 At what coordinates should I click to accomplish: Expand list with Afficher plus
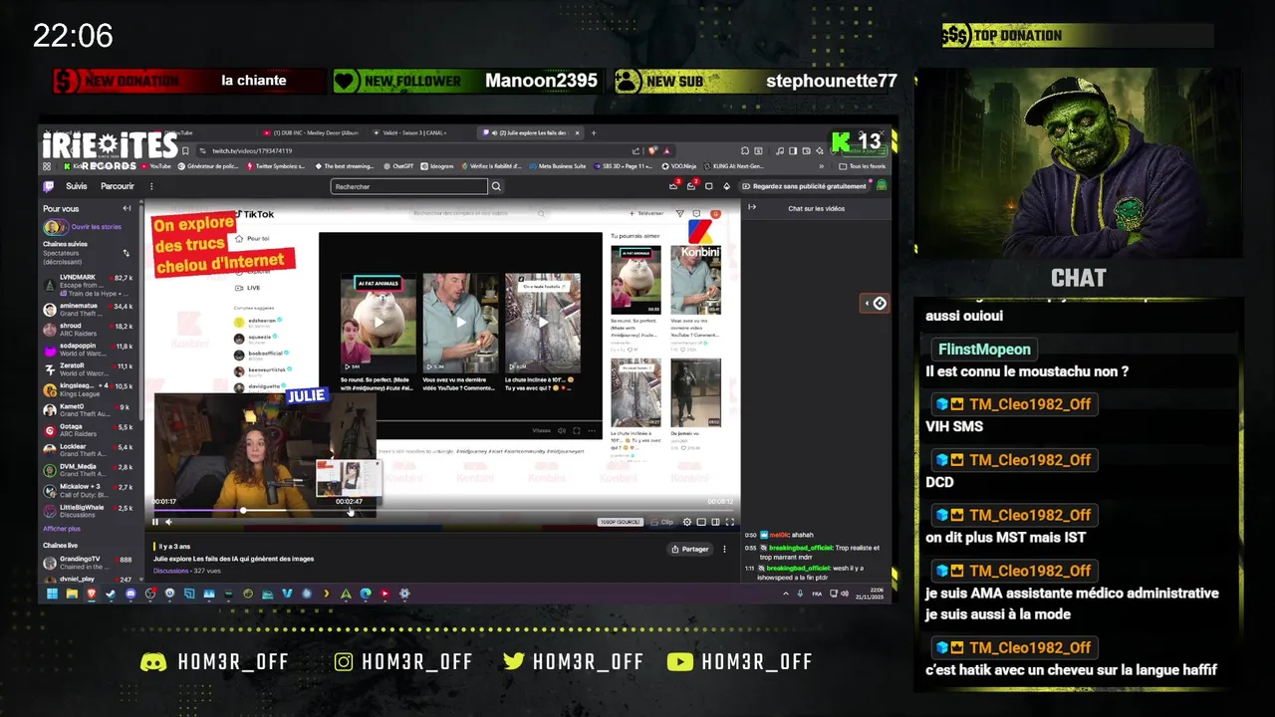click(x=62, y=529)
